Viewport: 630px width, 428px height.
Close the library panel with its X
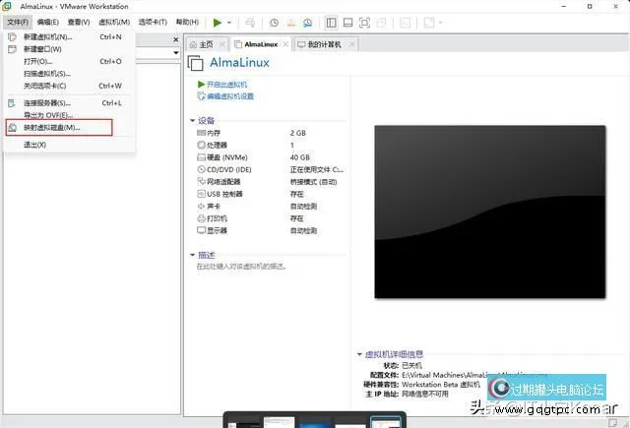click(175, 39)
